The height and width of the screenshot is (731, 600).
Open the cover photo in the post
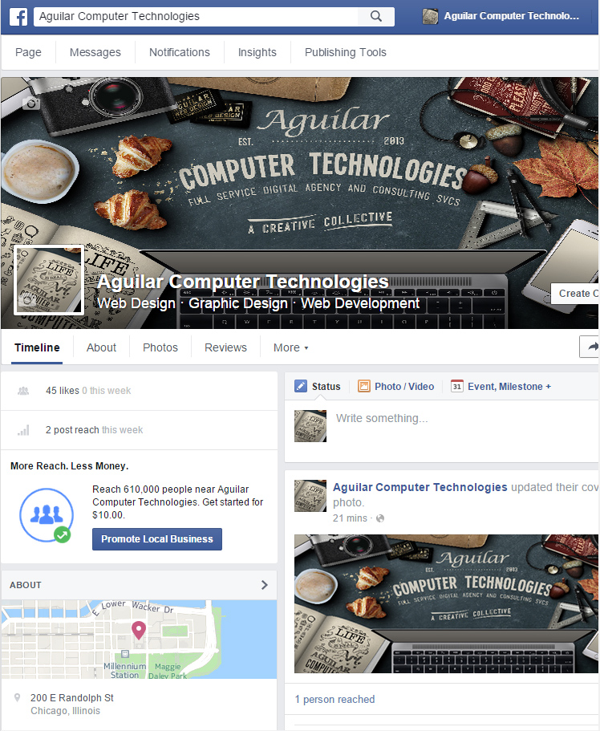(446, 603)
